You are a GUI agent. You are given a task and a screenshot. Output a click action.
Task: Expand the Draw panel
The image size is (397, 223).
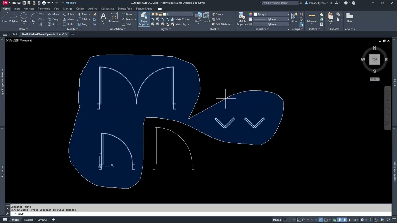pyautogui.click(x=23, y=29)
